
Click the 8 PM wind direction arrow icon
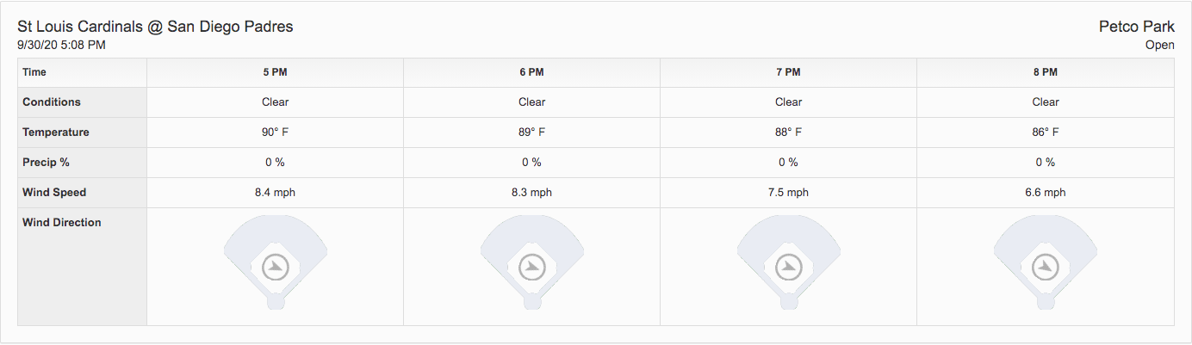[1045, 267]
